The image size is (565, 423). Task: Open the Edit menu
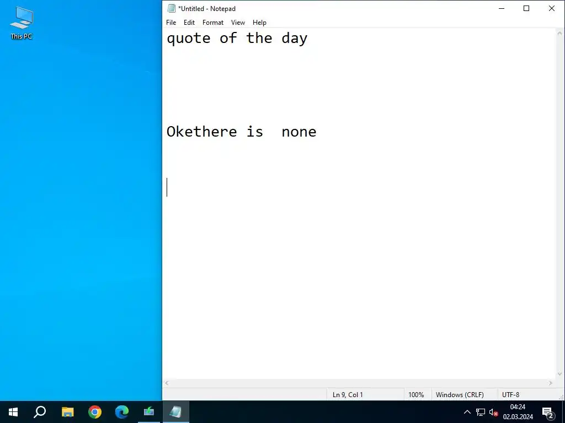click(x=189, y=22)
